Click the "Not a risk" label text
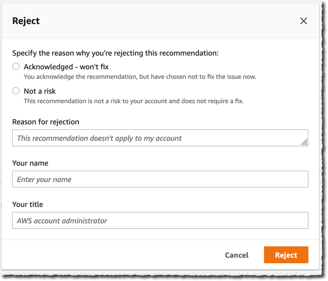Image resolution: width=328 pixels, height=281 pixels. (39, 91)
